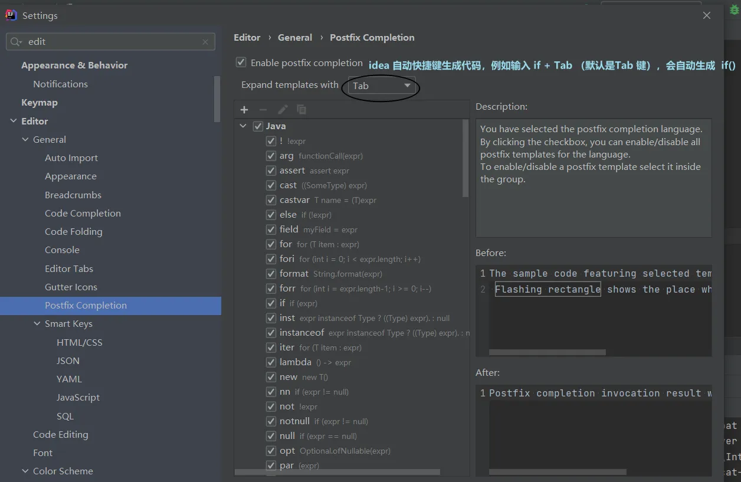Toggle the Java group checkbox

pos(258,126)
